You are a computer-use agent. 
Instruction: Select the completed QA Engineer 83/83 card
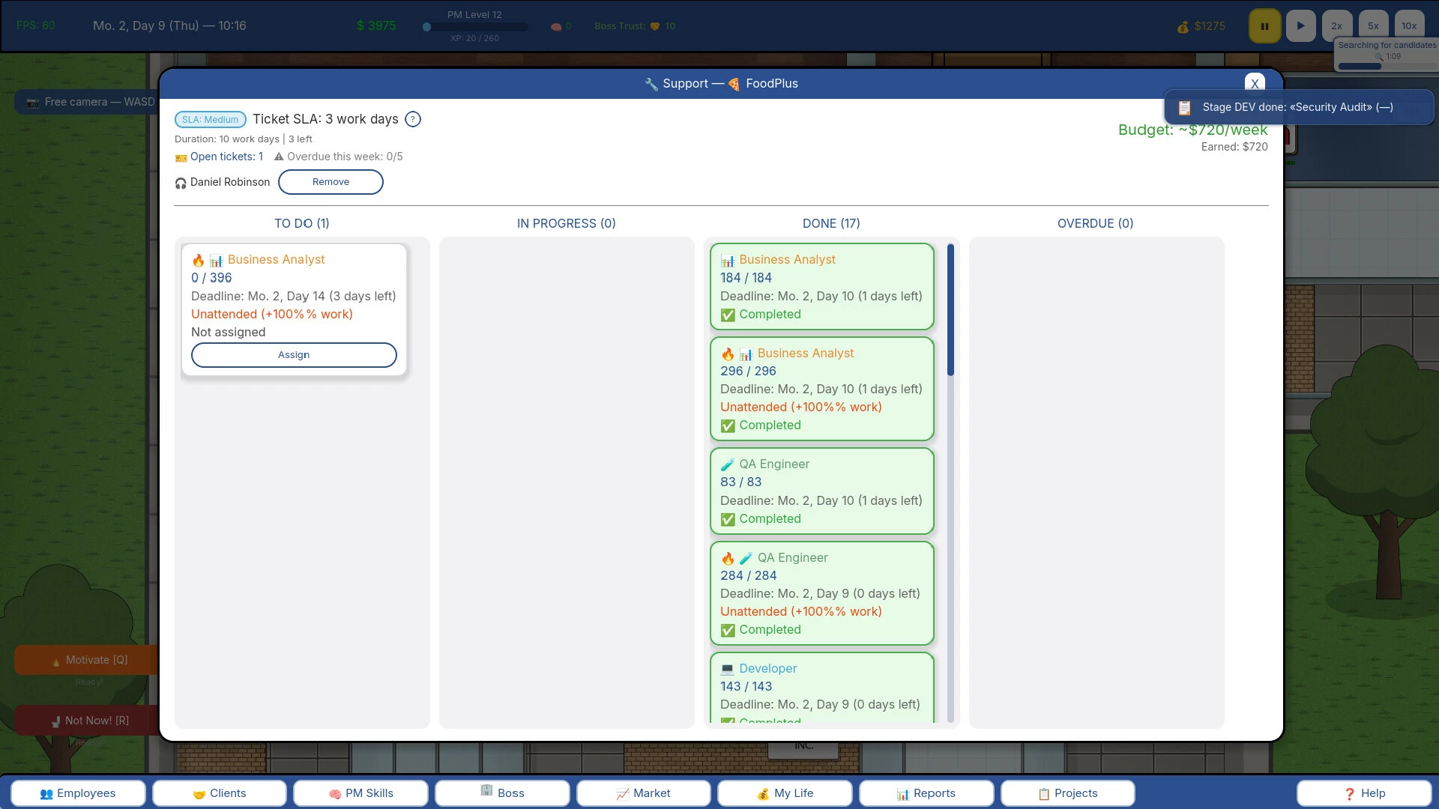(x=822, y=491)
